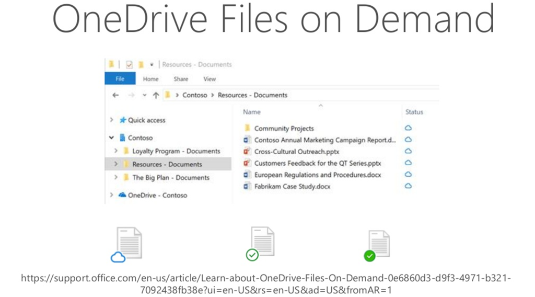This screenshot has height=297, width=535.
Task: Expand the OneDrive - Contoso node
Action: coord(112,195)
